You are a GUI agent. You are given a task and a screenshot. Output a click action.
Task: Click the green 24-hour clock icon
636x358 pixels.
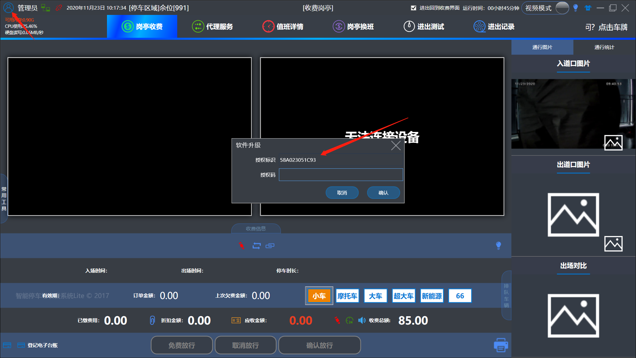click(349, 320)
